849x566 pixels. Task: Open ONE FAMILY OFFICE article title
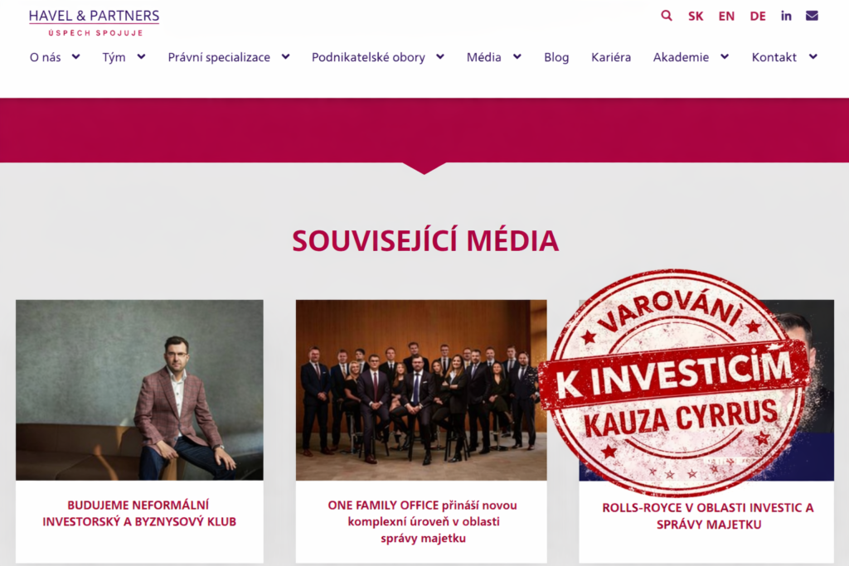[422, 521]
